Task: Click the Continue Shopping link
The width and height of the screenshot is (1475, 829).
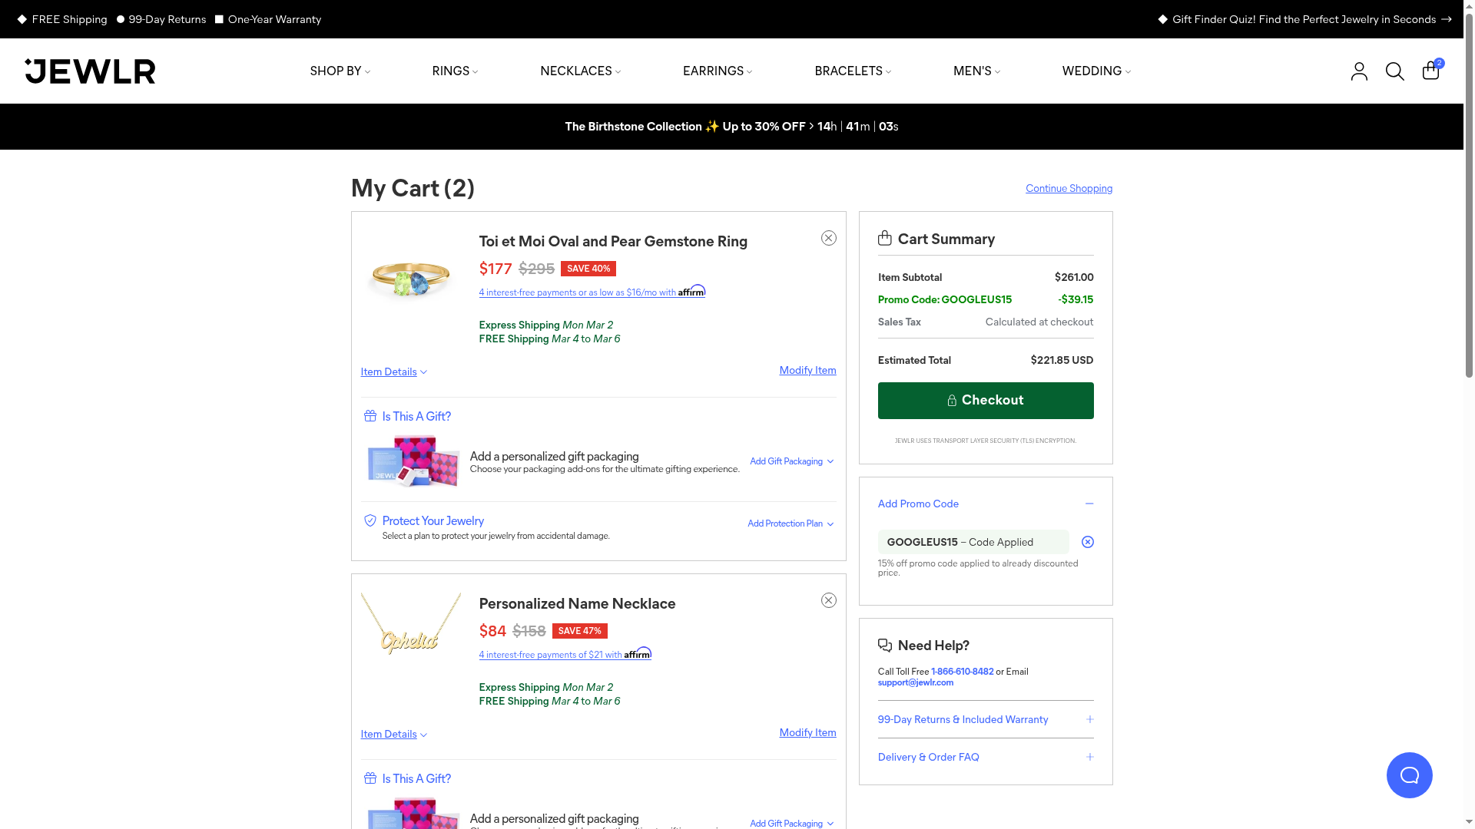Action: coord(1068,189)
